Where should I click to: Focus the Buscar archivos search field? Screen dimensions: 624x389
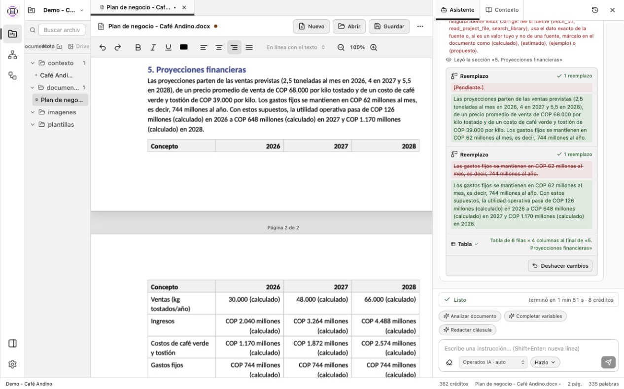62,30
